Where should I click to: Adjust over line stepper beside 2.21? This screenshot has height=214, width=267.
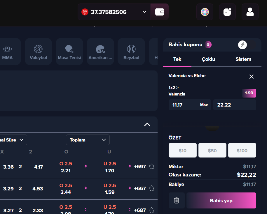[86, 166]
